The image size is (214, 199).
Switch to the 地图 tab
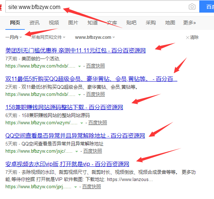(170, 23)
